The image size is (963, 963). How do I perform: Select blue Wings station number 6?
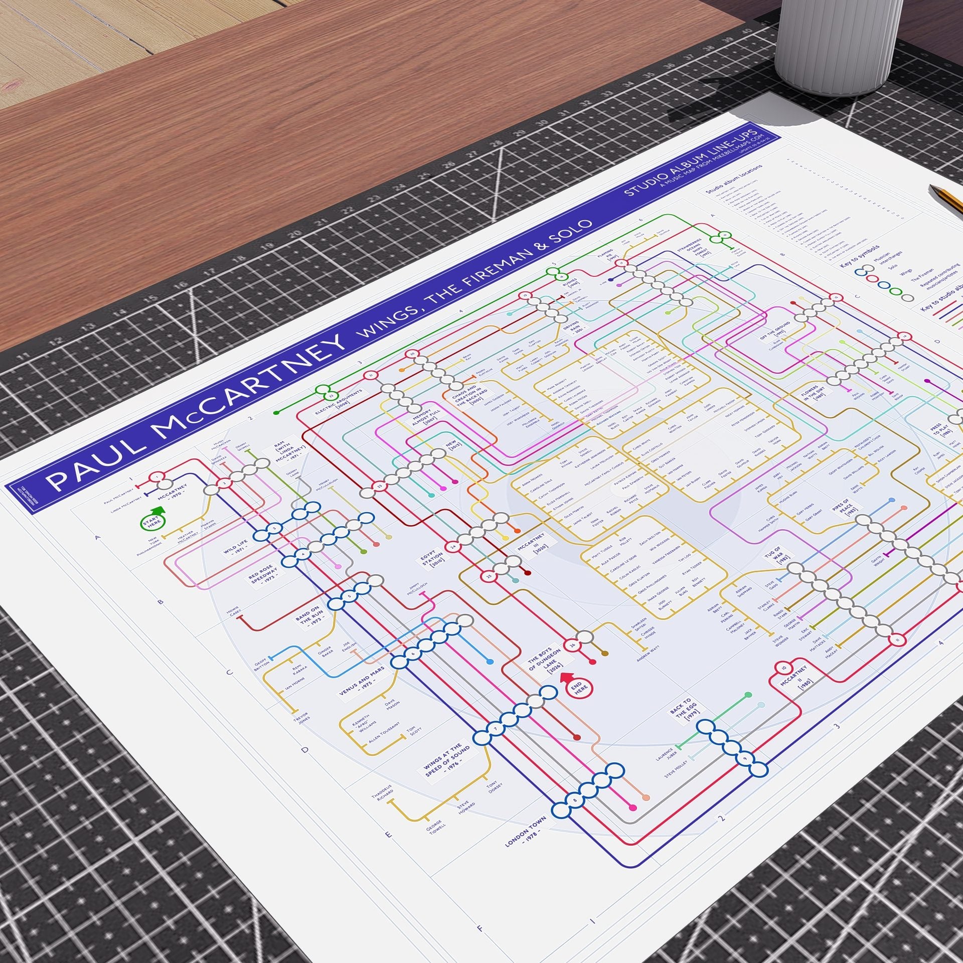point(413,654)
